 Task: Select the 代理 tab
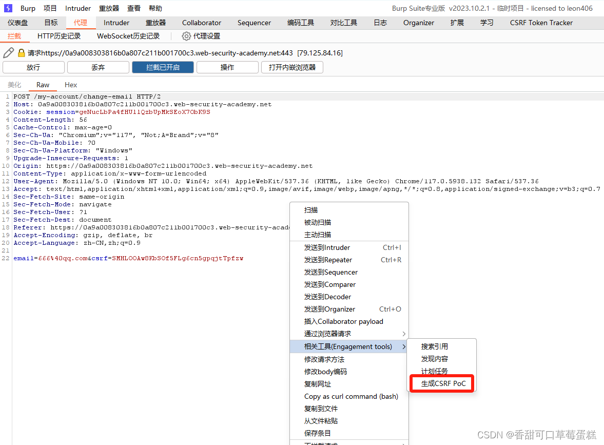point(80,23)
